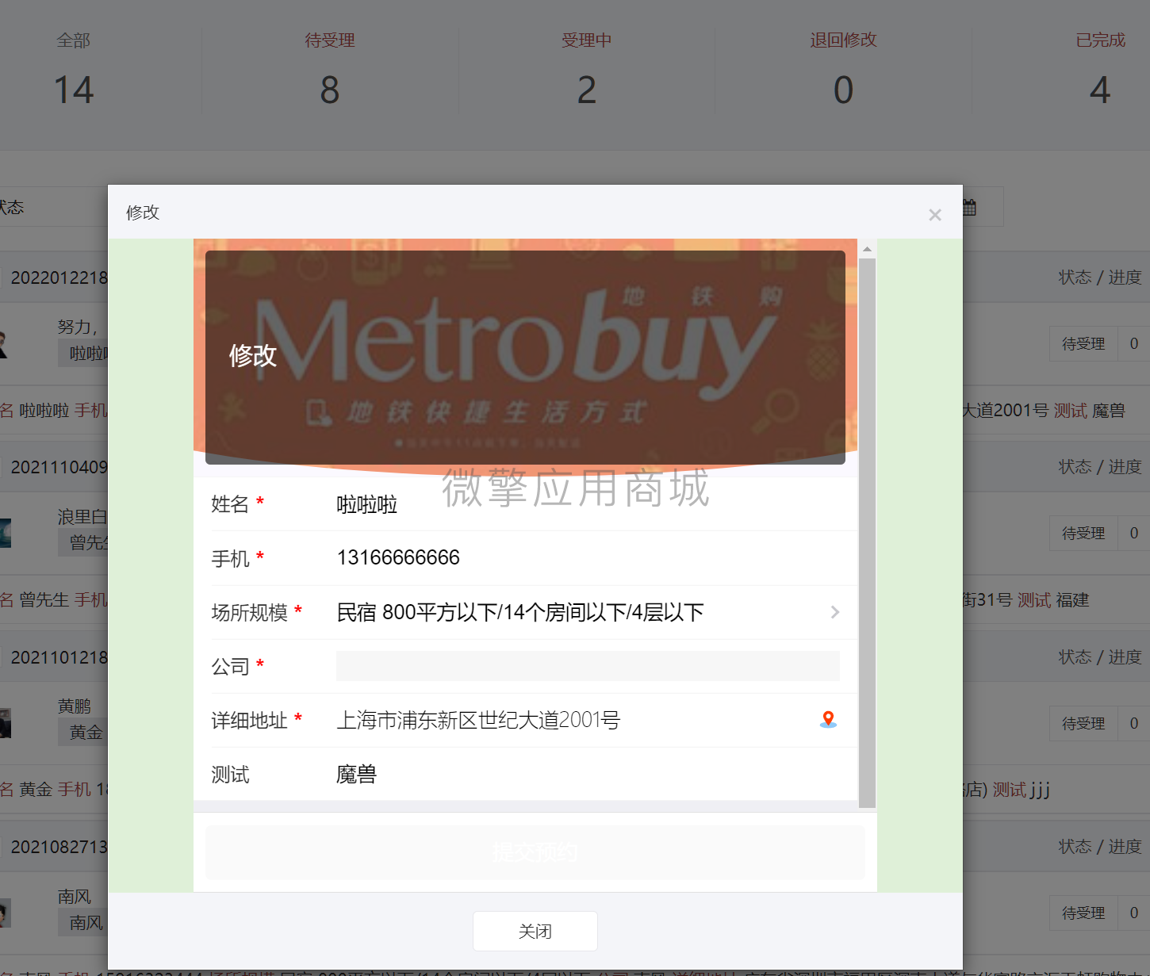Open the calendar date picker icon
Viewport: 1150px width, 976px height.
point(969,208)
